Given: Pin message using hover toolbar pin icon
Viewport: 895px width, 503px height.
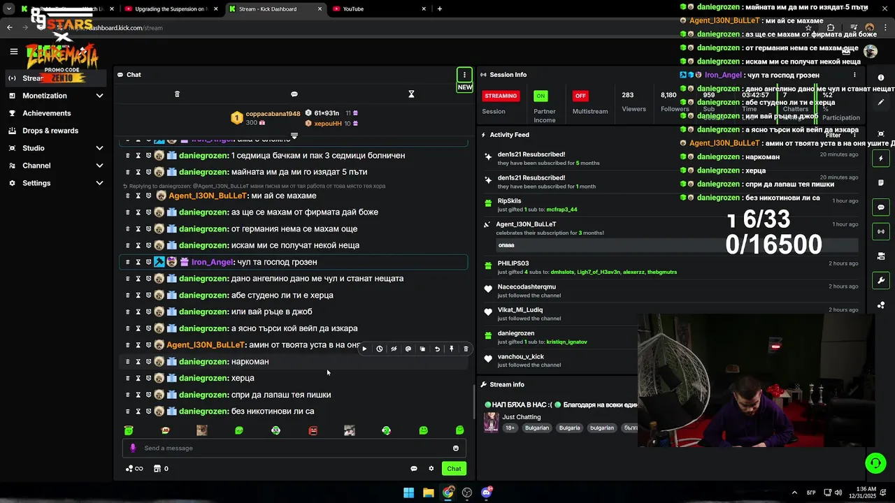Looking at the screenshot, I should (452, 349).
